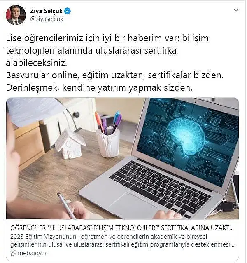Click the blue verified badge icon

pyautogui.click(x=68, y=11)
